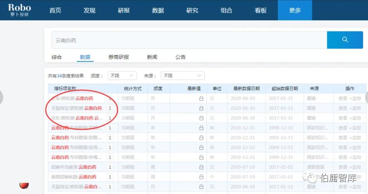Click the highlighted 更多 navigation item

point(295,10)
